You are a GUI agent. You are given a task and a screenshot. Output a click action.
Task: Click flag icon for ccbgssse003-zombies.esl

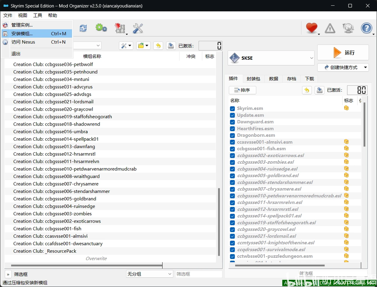[346, 162]
